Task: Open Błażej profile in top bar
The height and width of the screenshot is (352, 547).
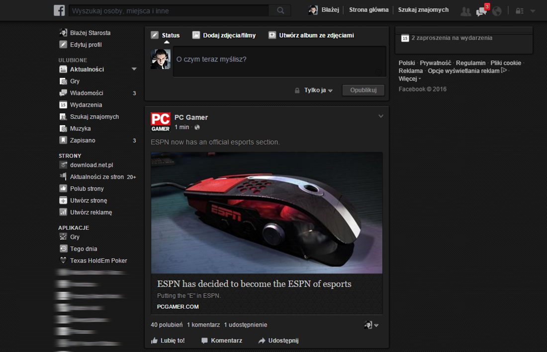Action: (324, 10)
